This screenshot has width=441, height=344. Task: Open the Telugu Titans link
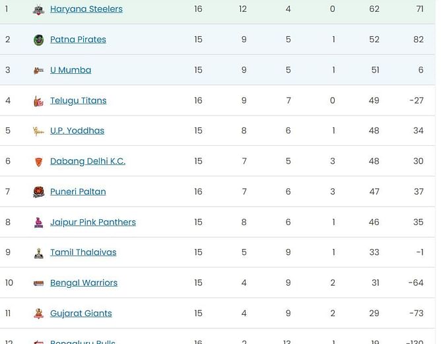[78, 101]
